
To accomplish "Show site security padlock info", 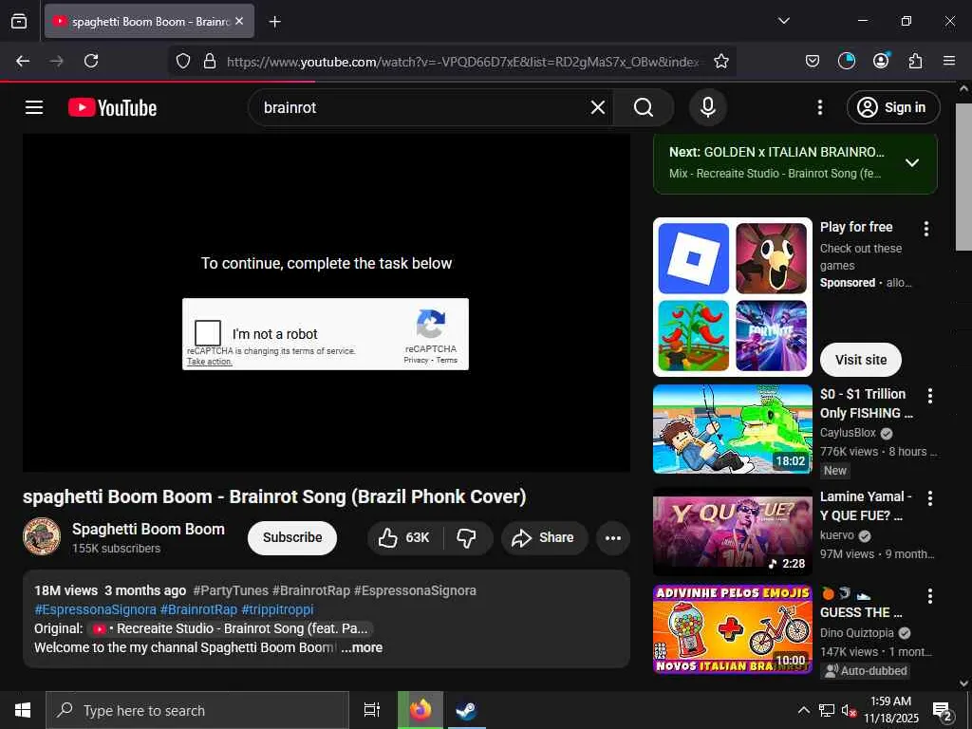I will point(210,61).
